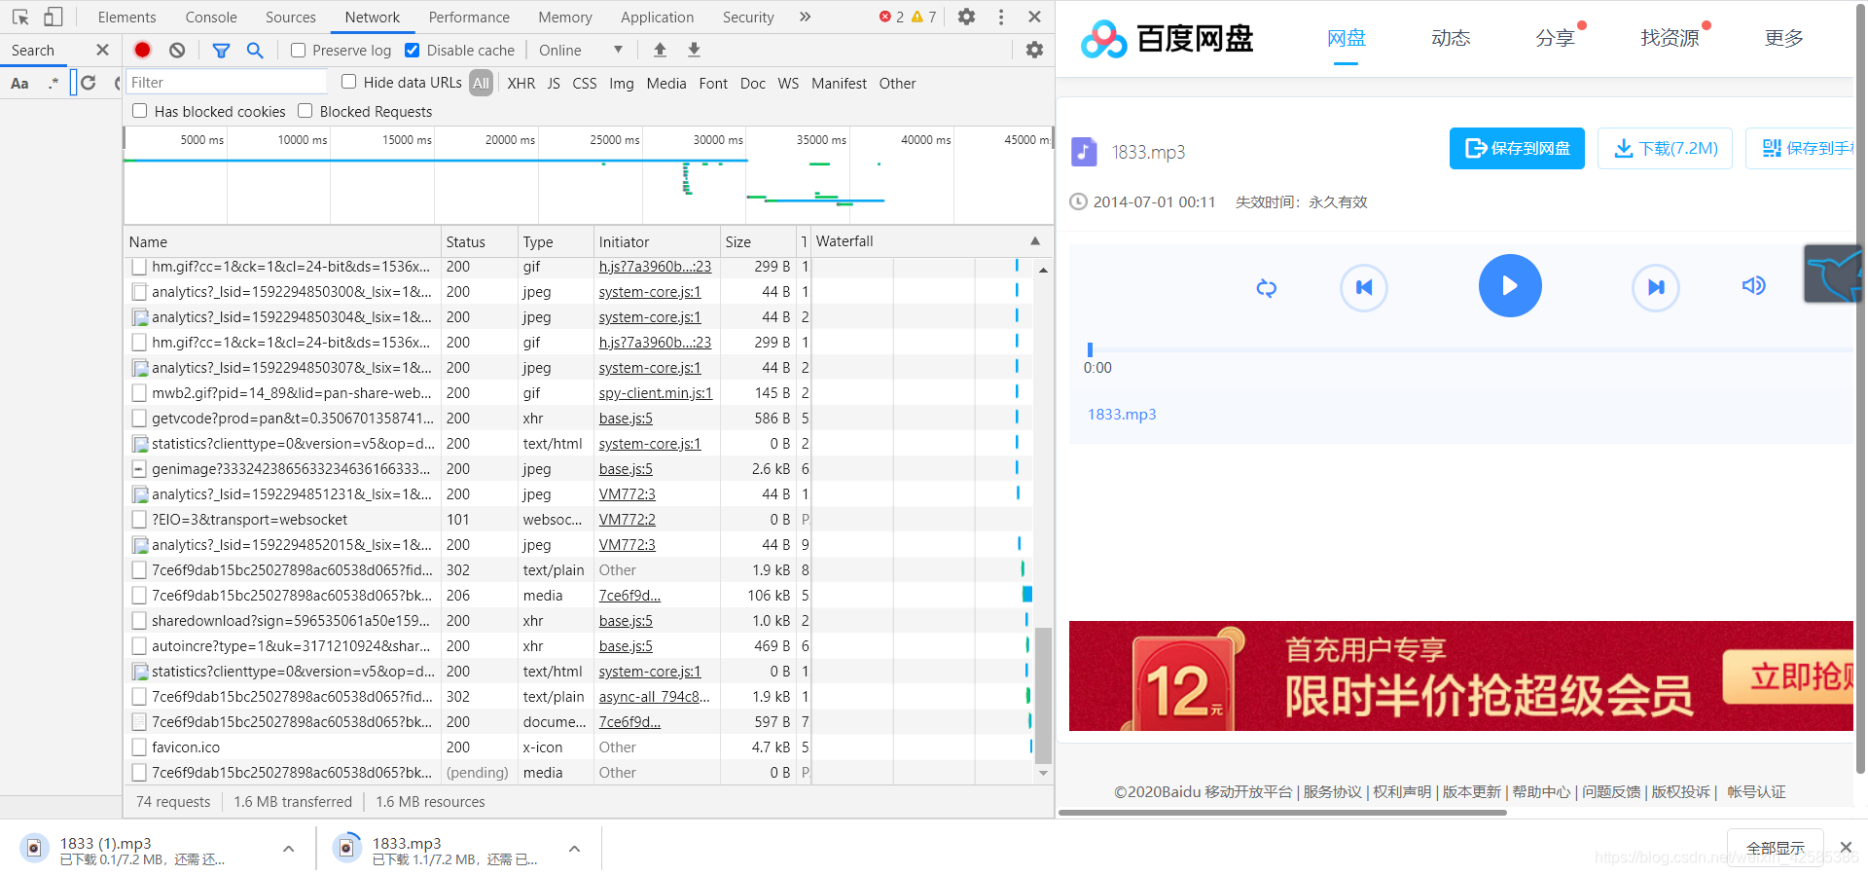
Task: Click errors and warnings counter in DevTools
Action: 908,17
